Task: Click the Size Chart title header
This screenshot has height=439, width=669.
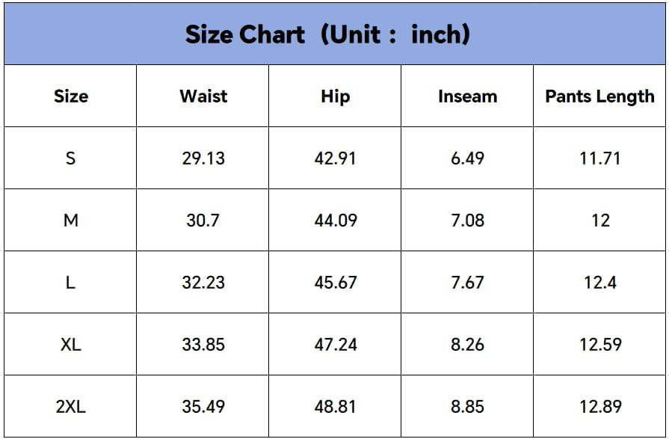Action: coord(327,34)
